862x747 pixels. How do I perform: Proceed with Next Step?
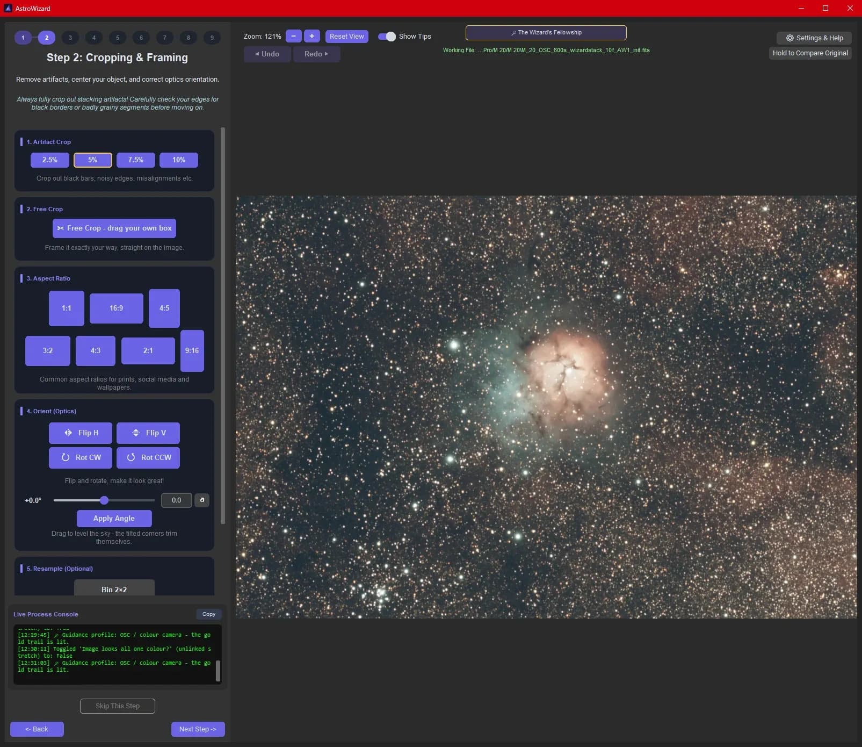pyautogui.click(x=198, y=729)
